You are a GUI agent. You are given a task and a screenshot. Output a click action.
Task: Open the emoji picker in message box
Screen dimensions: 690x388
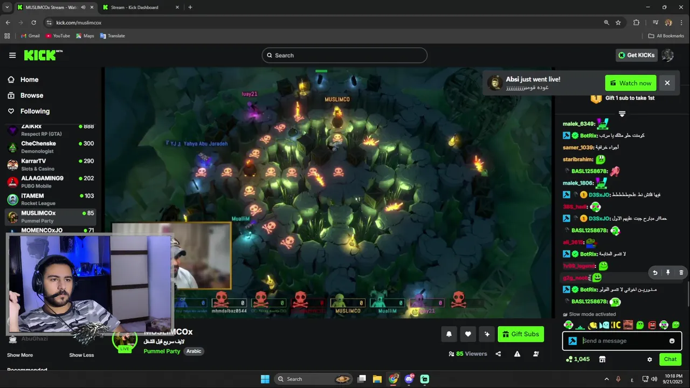(672, 341)
